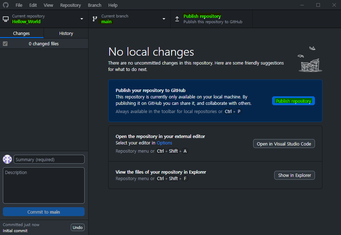Toggle the select-all changed files checkbox

pos(5,44)
